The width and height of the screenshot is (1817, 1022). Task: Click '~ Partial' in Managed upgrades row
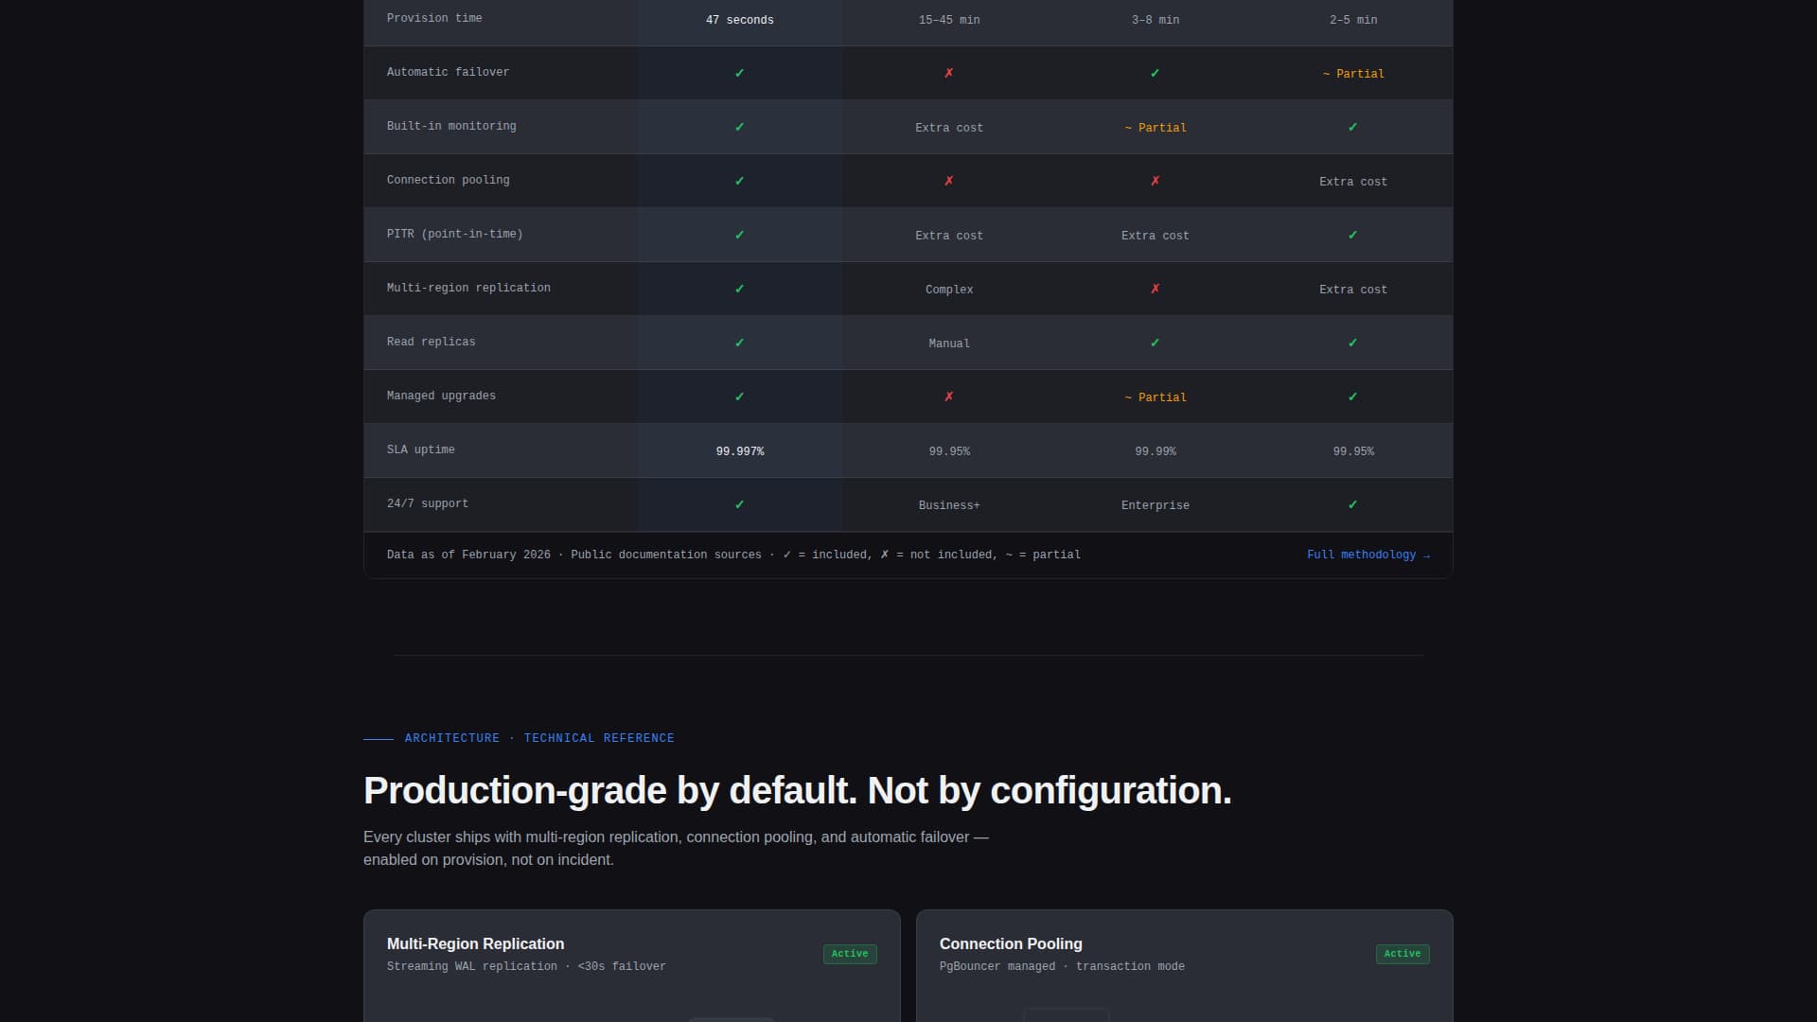click(1155, 397)
